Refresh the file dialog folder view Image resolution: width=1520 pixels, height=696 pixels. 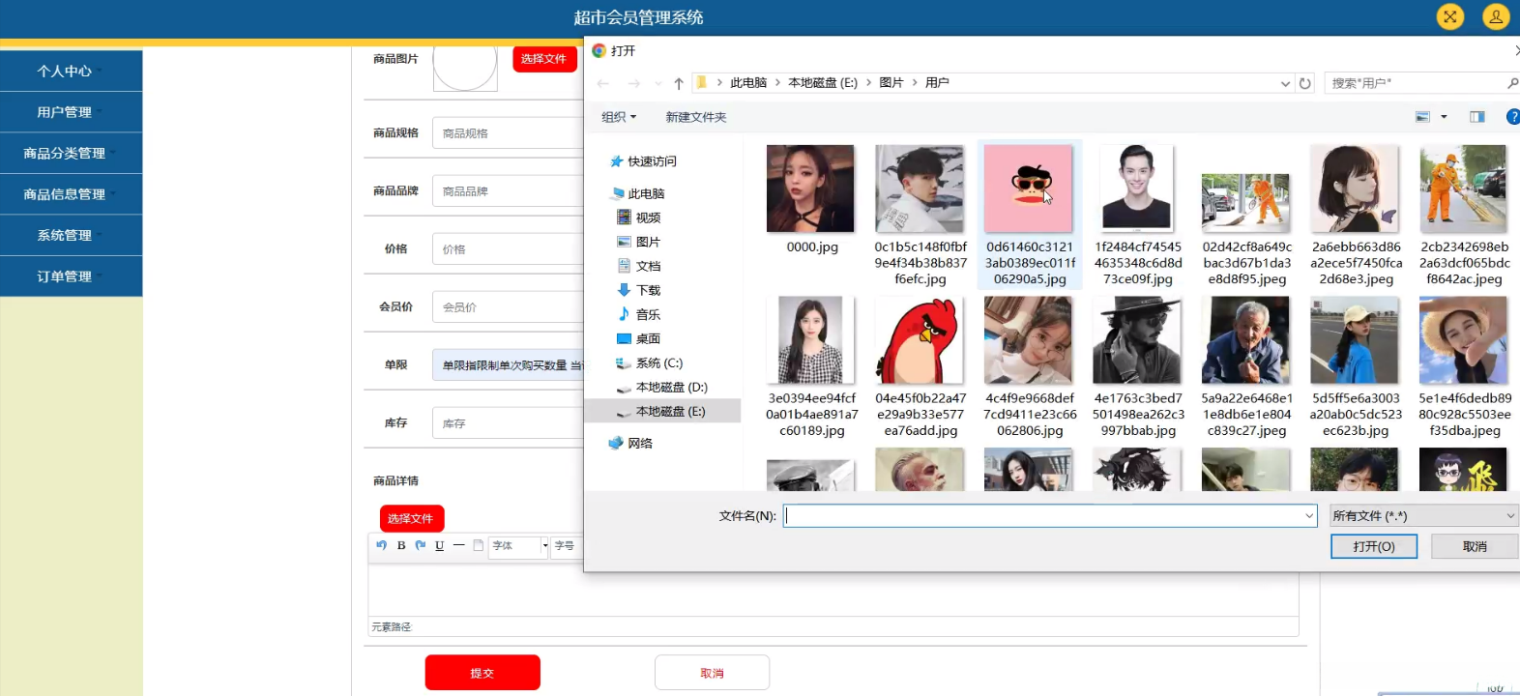coord(1305,83)
